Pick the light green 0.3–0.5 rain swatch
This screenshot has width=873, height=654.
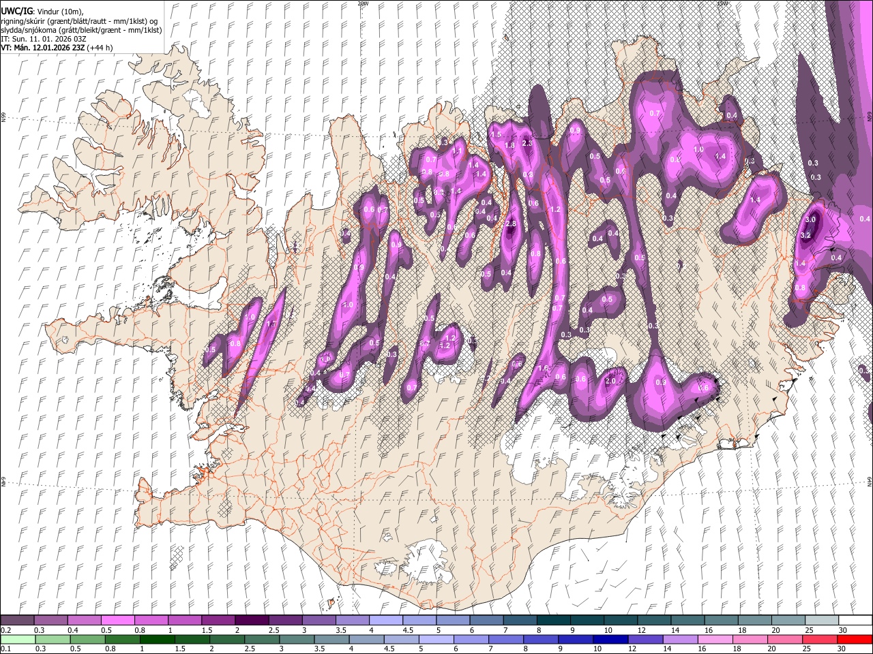tap(53, 639)
